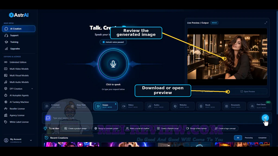This screenshot has height=156, width=278.
Task: Click the page vertical scrollbar
Action: click(277, 62)
